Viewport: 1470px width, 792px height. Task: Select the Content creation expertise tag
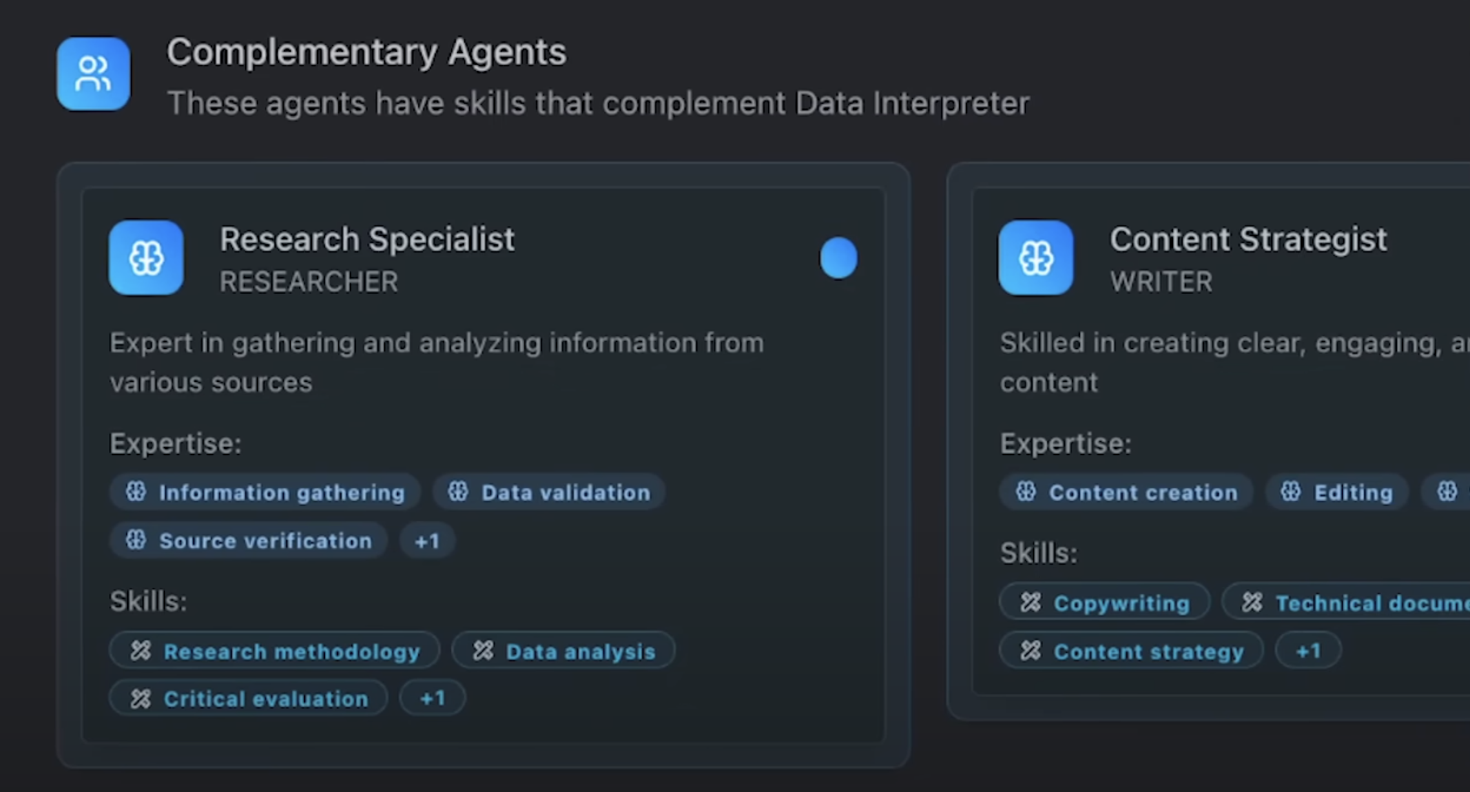pyautogui.click(x=1126, y=492)
